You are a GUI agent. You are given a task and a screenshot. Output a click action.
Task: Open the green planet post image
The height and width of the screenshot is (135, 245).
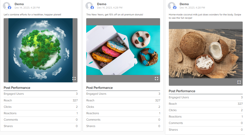pyautogui.click(x=41, y=50)
